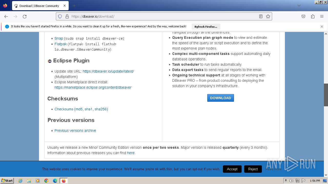Open the Eclipse Marketplace dbeaver link
This screenshot has height=184, width=328.
pos(93,87)
